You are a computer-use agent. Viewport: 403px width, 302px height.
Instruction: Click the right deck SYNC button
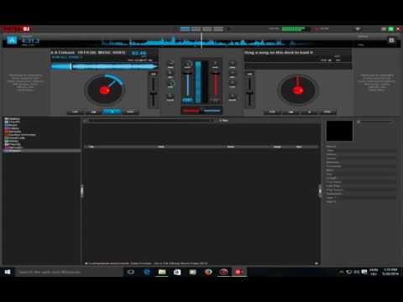click(327, 112)
